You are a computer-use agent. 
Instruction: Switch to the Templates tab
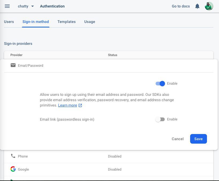67,22
